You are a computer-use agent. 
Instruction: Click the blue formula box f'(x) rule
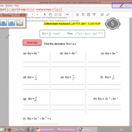(x=72, y=34)
